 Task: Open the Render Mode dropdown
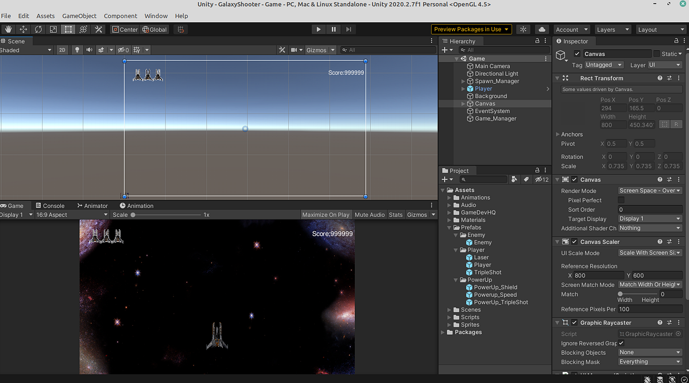click(x=649, y=190)
